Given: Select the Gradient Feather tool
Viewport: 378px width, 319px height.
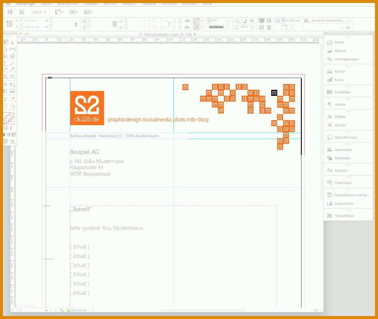Looking at the screenshot, I should pos(12,91).
